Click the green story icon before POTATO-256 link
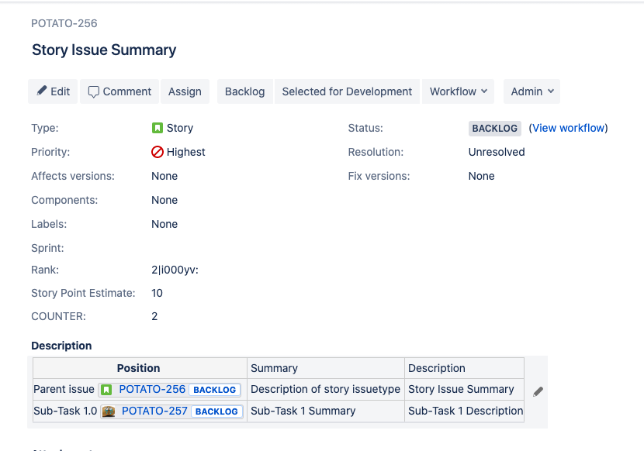 click(x=106, y=390)
